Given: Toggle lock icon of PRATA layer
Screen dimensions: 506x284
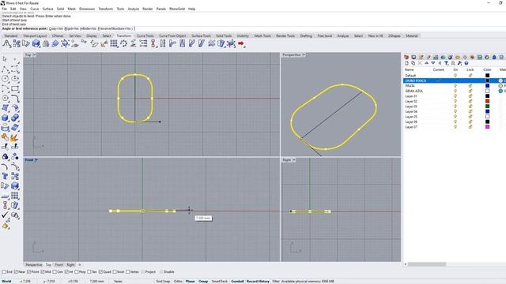Looking at the screenshot, I should [470, 86].
